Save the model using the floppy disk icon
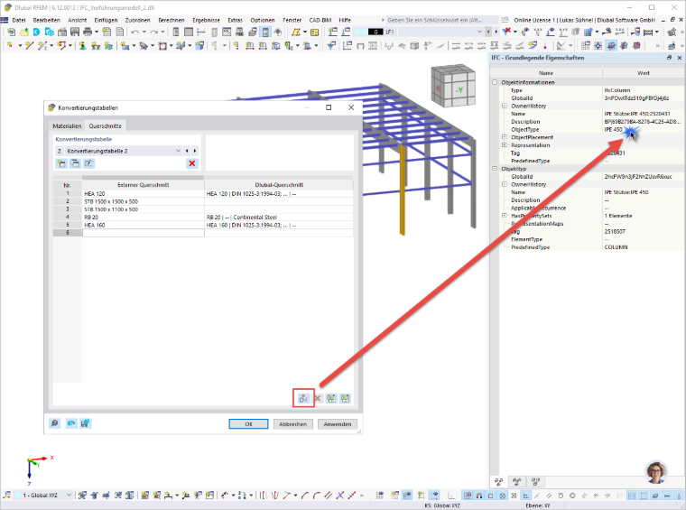The width and height of the screenshot is (686, 510). (75, 32)
